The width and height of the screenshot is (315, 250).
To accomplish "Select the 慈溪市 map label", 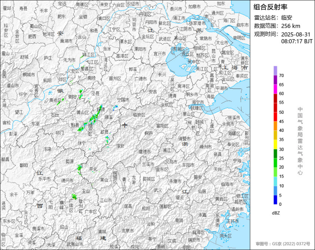I will click(234, 117).
